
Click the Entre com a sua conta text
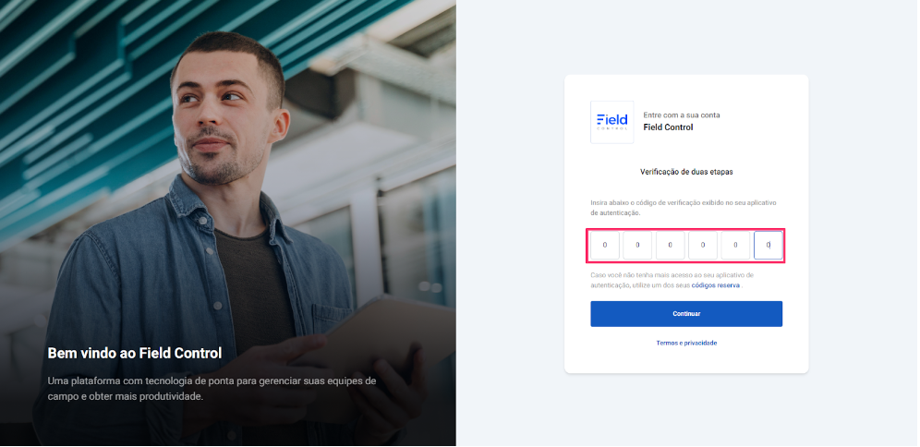click(x=681, y=115)
